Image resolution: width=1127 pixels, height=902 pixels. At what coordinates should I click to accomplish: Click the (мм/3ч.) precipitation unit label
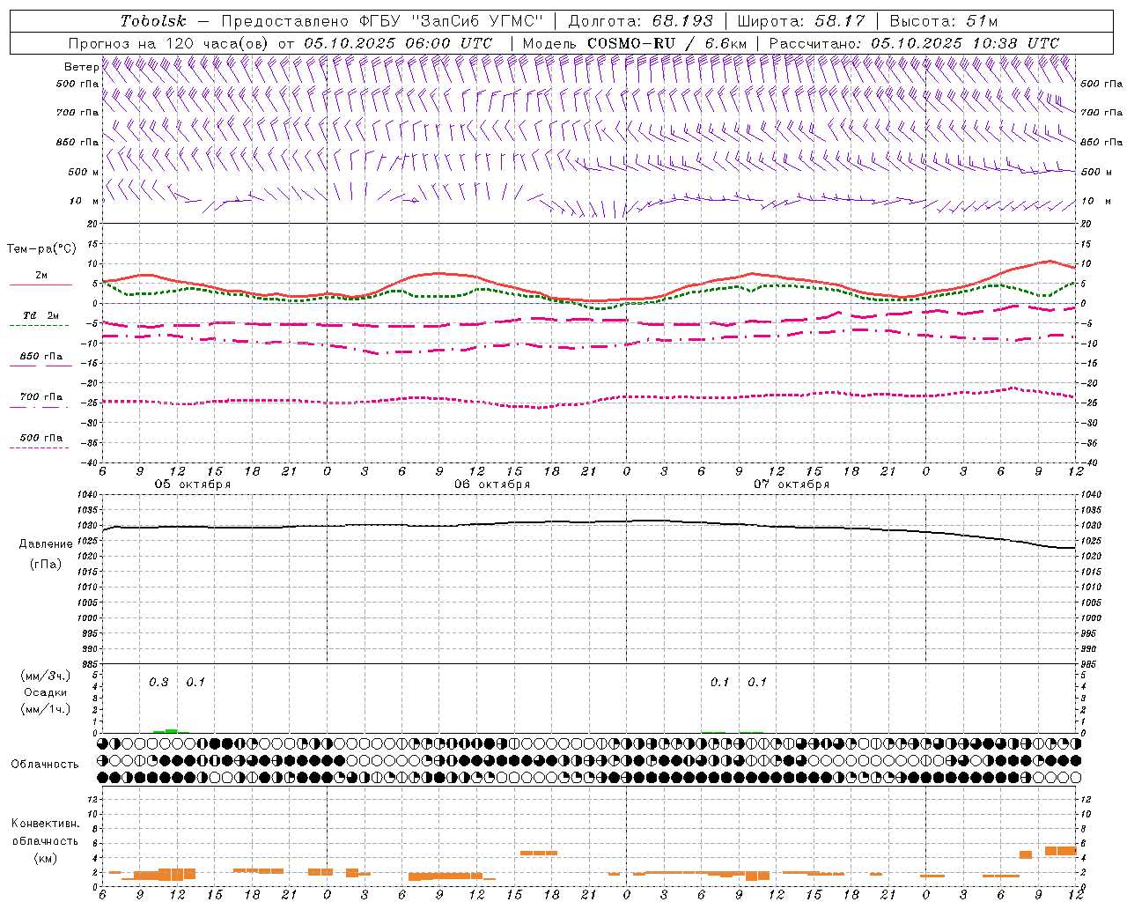point(45,676)
